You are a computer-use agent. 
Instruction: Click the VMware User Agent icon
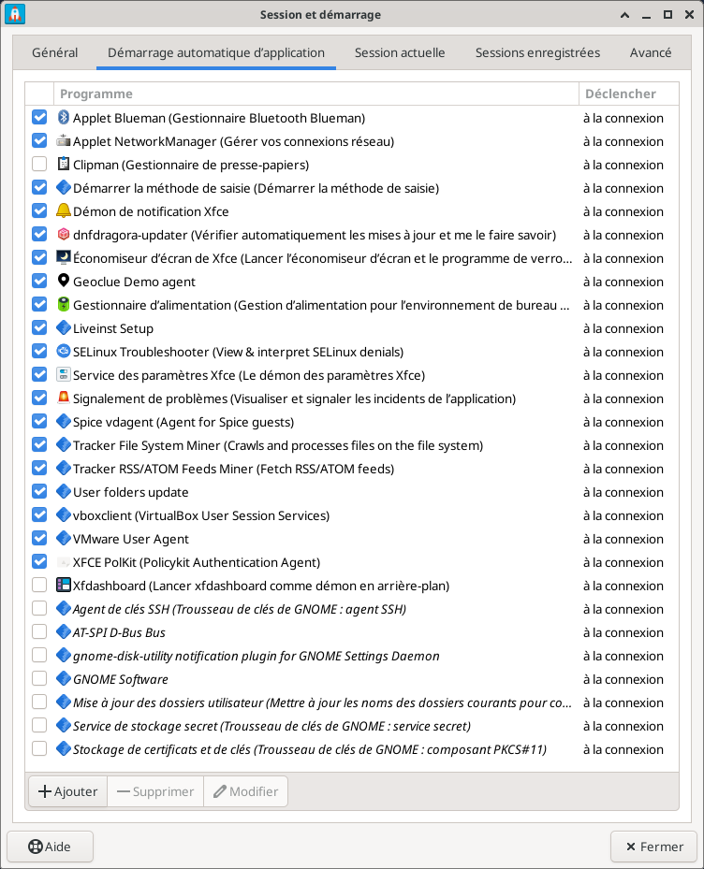coord(64,538)
